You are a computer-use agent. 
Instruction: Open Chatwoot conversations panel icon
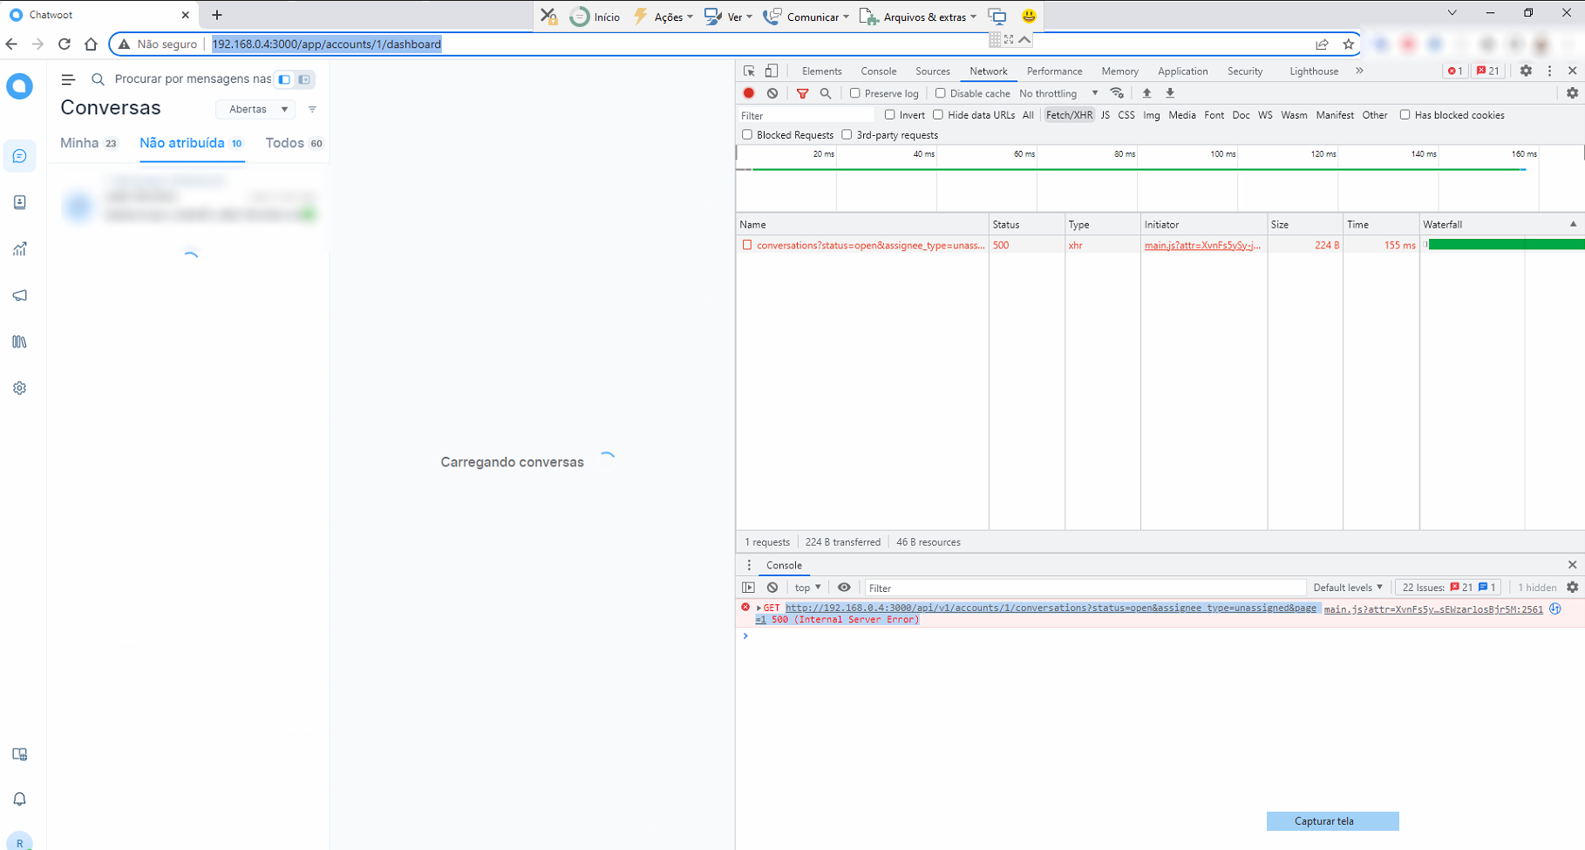coord(19,156)
